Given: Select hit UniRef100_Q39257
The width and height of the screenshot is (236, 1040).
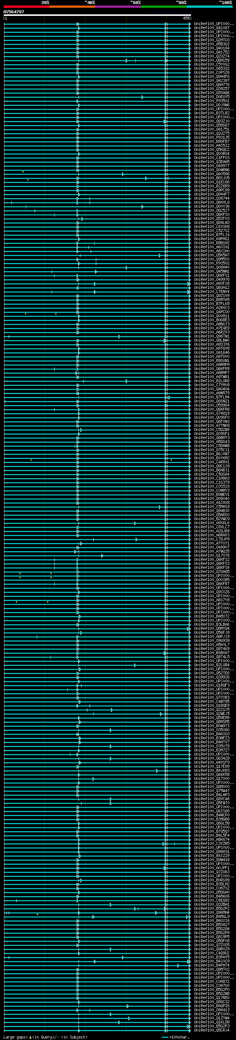Looking at the screenshot, I should (212, 89).
